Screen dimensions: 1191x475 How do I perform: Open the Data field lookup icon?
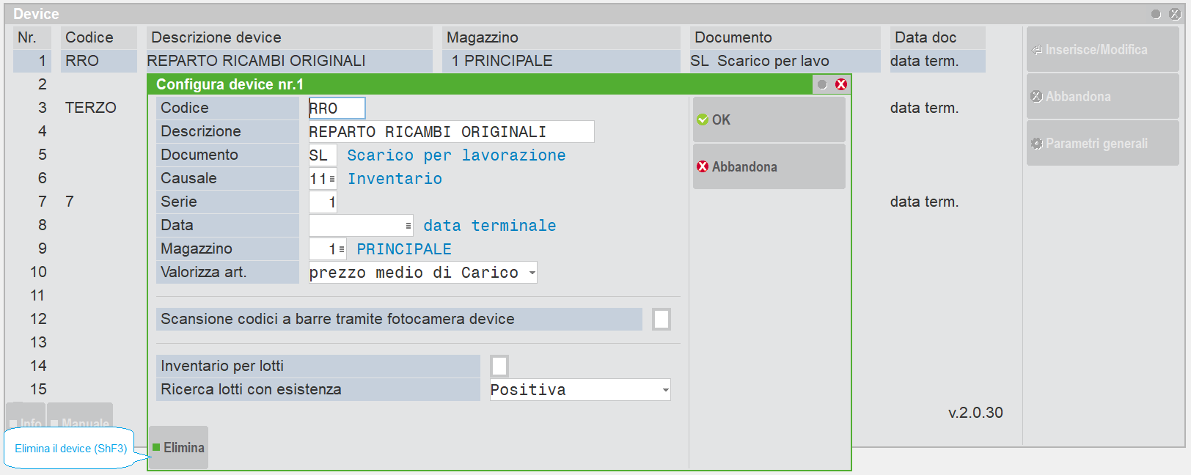pyautogui.click(x=408, y=226)
